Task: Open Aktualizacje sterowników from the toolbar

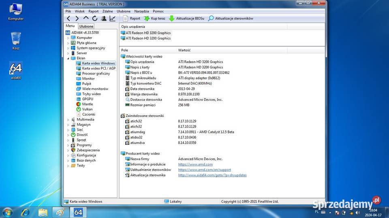Action: (x=231, y=18)
